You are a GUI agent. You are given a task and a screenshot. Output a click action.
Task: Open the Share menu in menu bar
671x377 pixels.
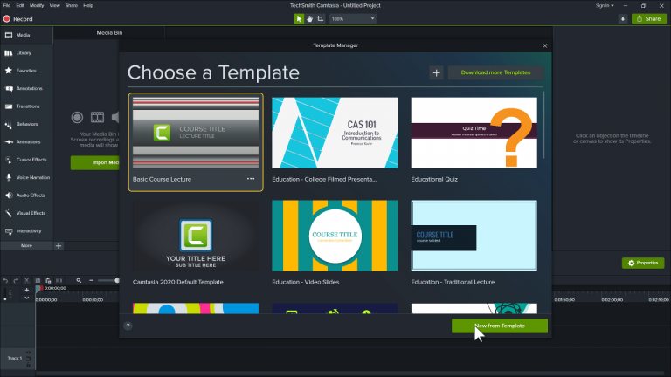[72, 5]
